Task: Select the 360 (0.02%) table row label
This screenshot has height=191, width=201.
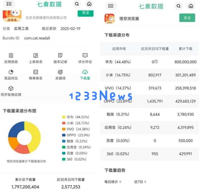Action: click(118, 154)
